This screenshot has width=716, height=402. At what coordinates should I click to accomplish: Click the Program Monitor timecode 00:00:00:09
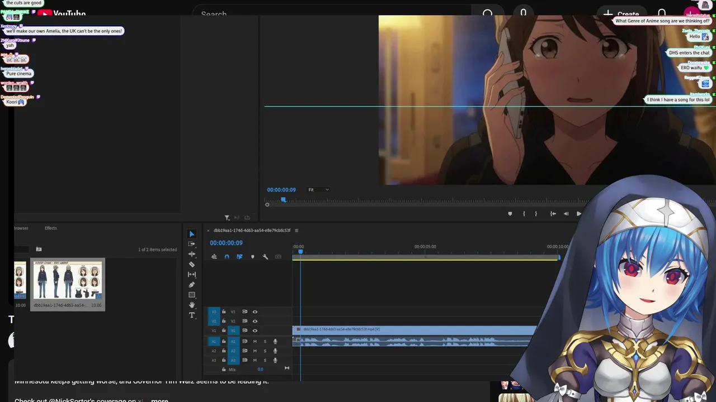tap(281, 190)
